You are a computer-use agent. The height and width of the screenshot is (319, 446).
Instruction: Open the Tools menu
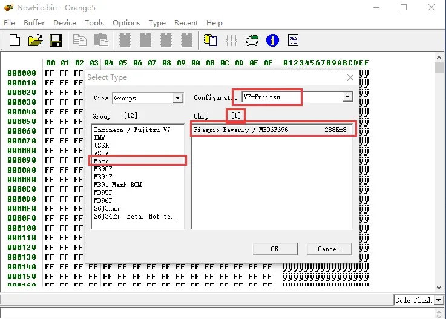point(94,23)
